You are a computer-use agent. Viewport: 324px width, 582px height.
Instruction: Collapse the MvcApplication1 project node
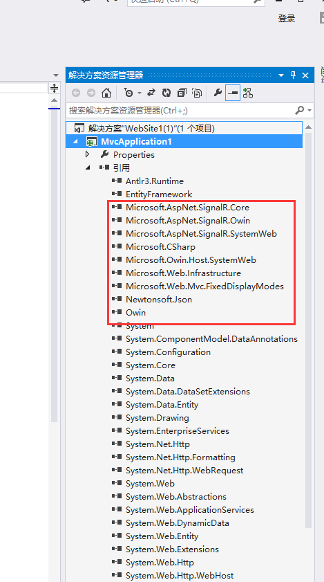[76, 141]
